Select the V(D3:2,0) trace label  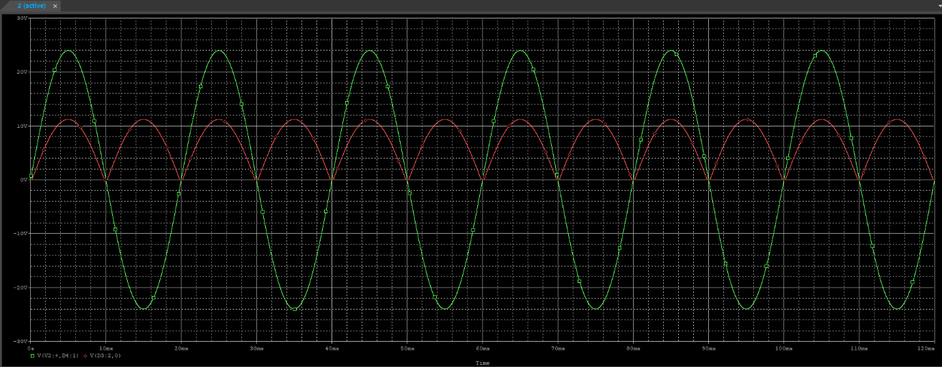[x=105, y=355]
